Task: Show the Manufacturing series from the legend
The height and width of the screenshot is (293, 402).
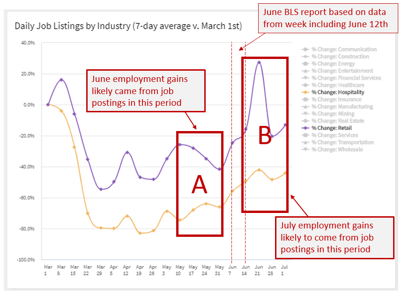Action: 342,107
